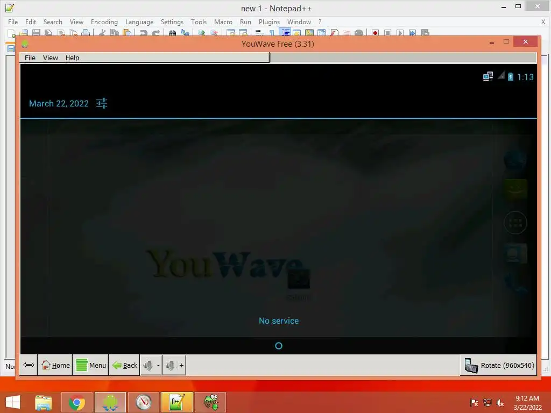Open the YouWave Help menu
The height and width of the screenshot is (413, 551).
[72, 58]
